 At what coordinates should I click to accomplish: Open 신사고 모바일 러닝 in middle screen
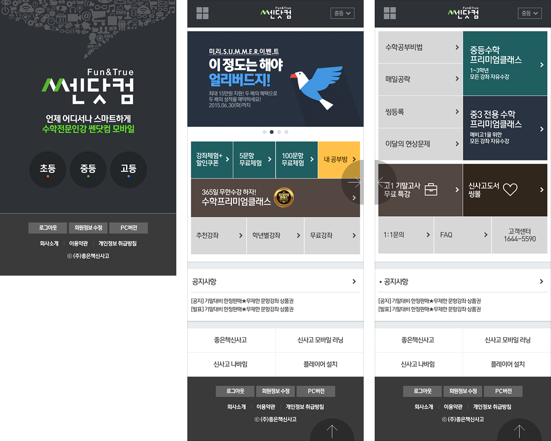click(x=320, y=340)
